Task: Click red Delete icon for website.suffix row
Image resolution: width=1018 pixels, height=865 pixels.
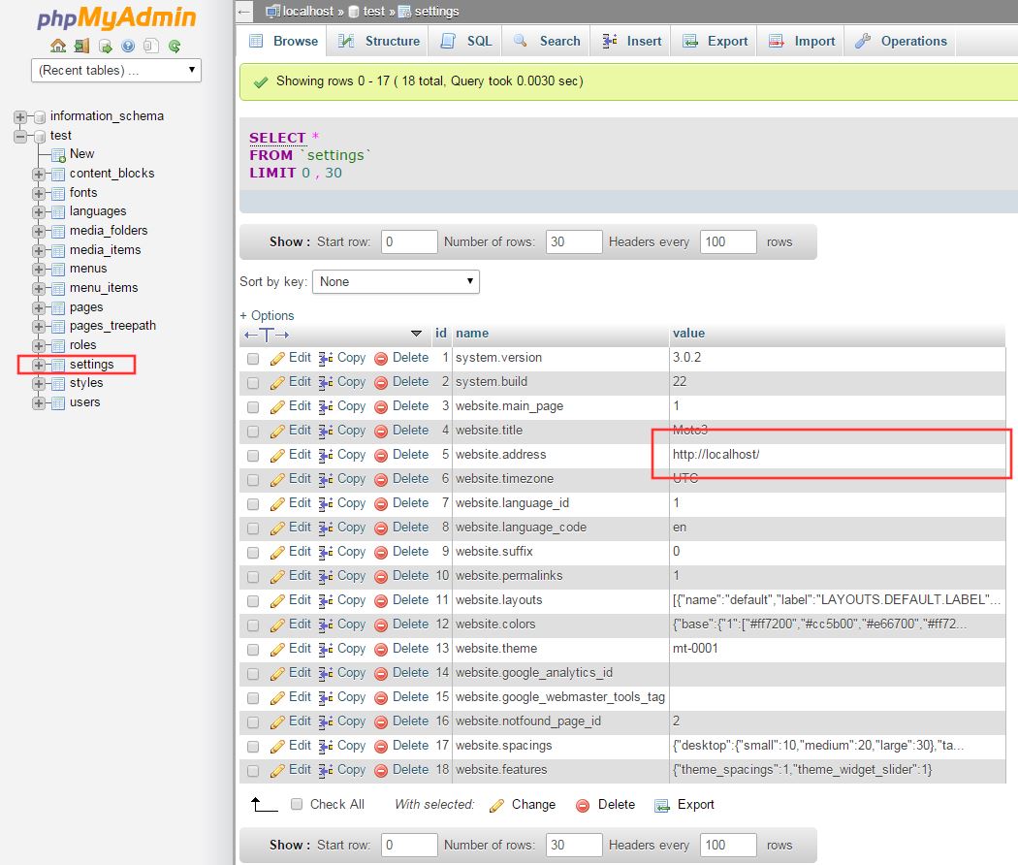Action: click(381, 553)
